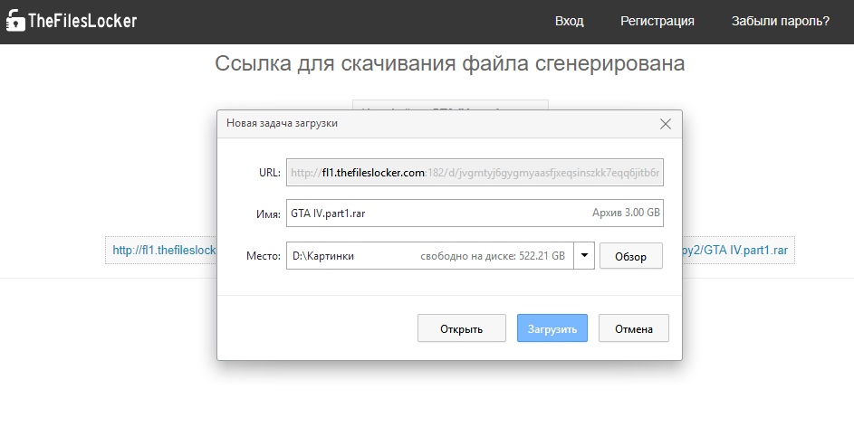Open the Вход login link
854x427 pixels.
point(569,21)
